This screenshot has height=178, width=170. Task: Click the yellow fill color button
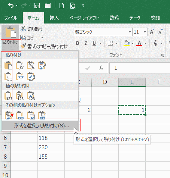127,43
